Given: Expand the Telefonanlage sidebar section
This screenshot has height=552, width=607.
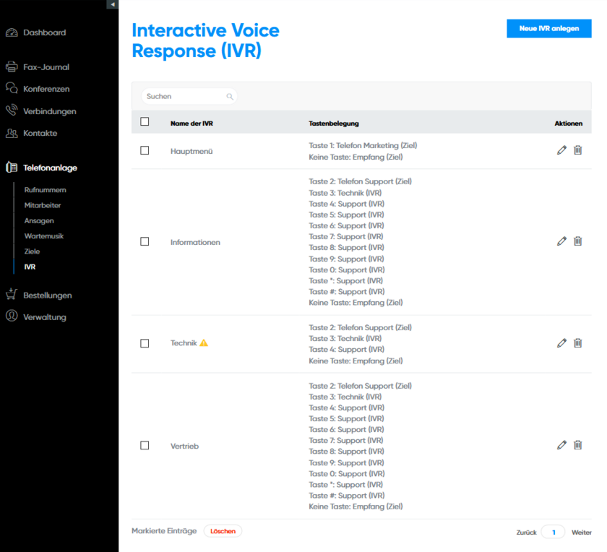Looking at the screenshot, I should (50, 168).
